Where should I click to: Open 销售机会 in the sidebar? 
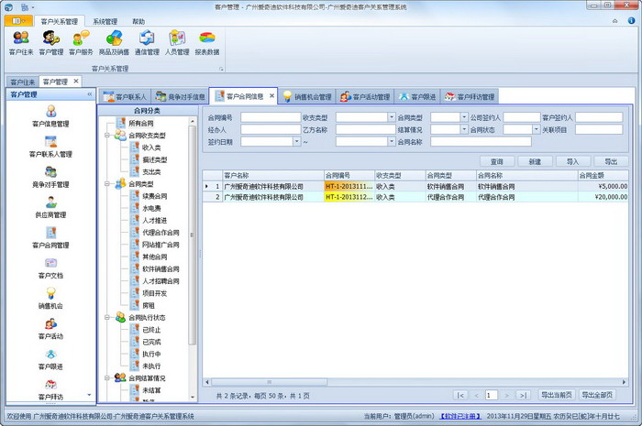50,299
